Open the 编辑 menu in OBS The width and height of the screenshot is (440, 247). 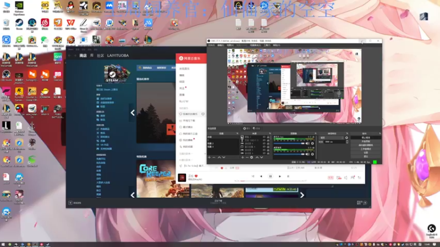point(221,45)
